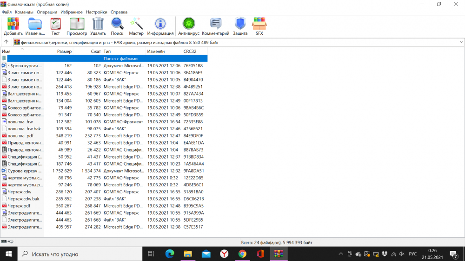Select the попытка .pdf file
465x261 pixels.
(20, 136)
